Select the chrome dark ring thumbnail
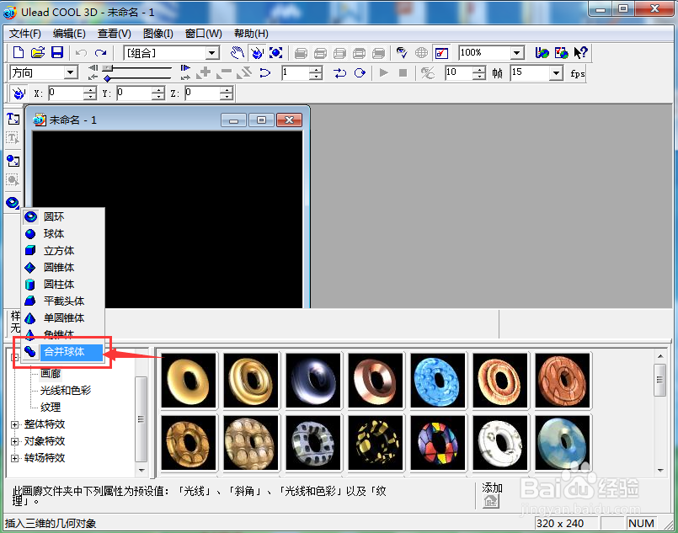Viewport: 678px width, 533px height. tap(313, 381)
